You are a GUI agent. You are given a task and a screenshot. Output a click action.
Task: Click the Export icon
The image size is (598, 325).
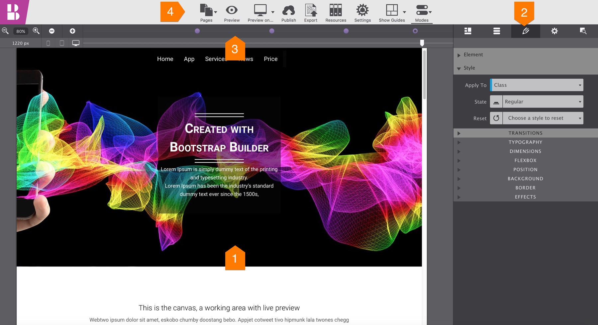point(311,10)
